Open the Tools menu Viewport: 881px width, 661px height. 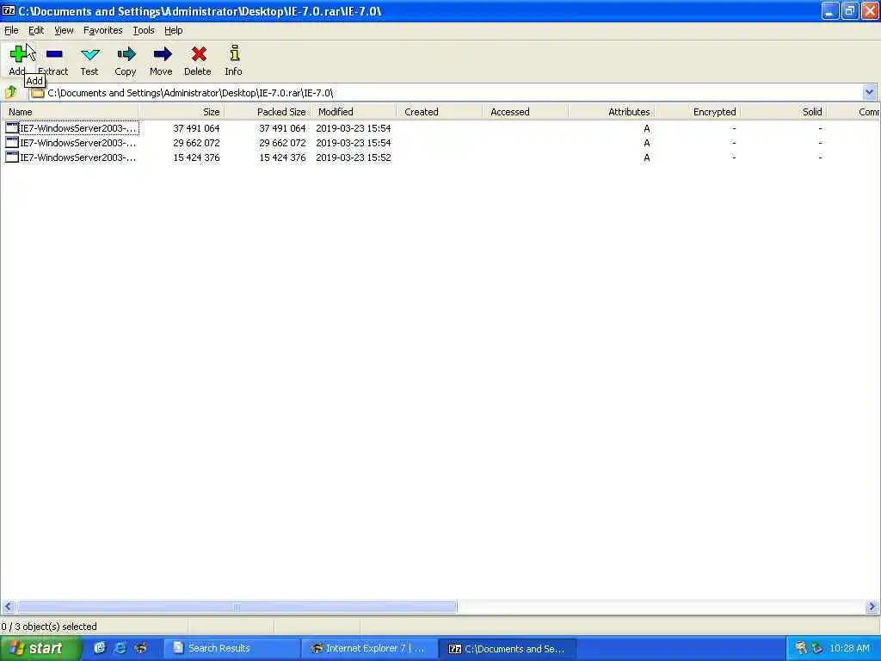click(x=144, y=30)
